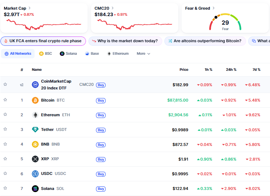Viewport: 270px width, 196px height.
Task: Switch to Base network tab
Action: (92, 54)
